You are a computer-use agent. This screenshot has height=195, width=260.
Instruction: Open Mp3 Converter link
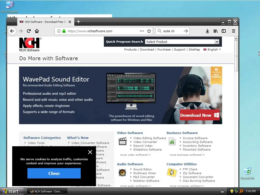[x=144, y=177]
